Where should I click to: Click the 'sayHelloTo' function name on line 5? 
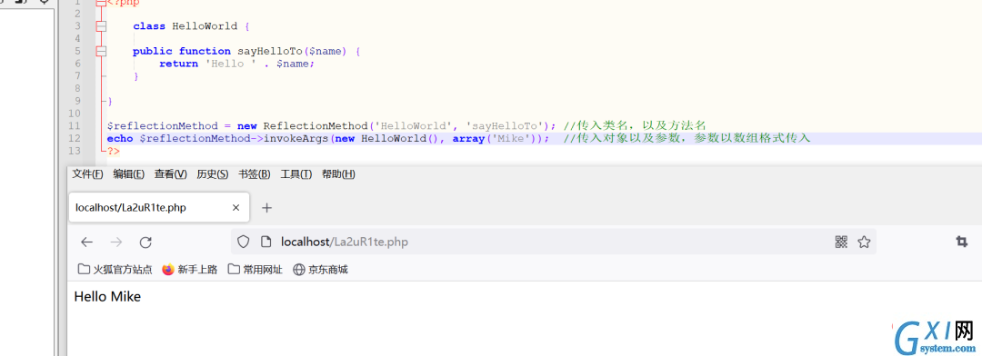tap(269, 51)
